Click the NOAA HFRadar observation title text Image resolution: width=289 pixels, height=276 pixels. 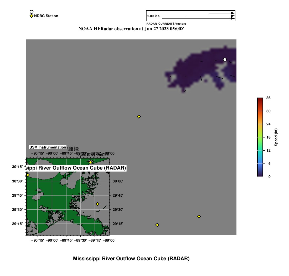point(131,29)
